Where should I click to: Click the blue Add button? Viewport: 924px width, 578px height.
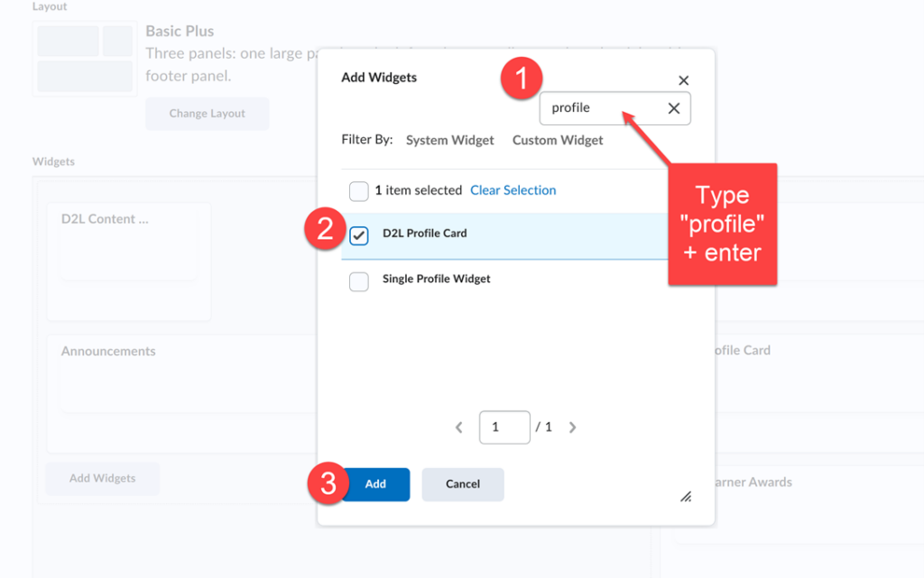[375, 484]
